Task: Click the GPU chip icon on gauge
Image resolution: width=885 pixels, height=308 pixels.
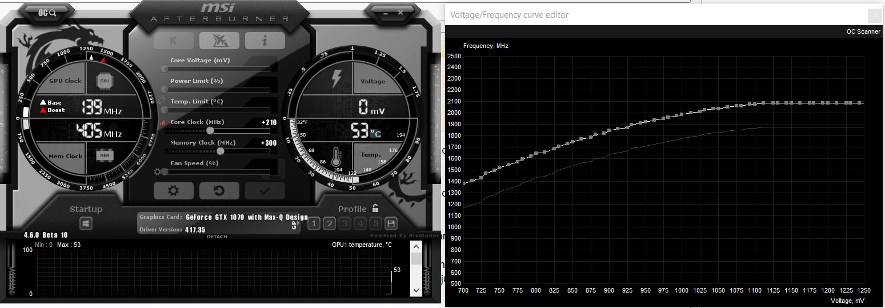Action: point(105,81)
